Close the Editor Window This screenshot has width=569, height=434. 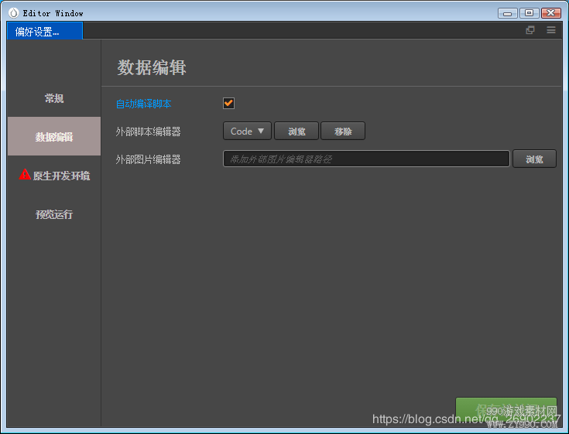point(551,13)
